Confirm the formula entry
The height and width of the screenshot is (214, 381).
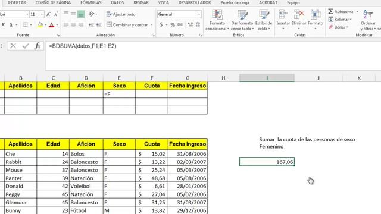(25, 46)
